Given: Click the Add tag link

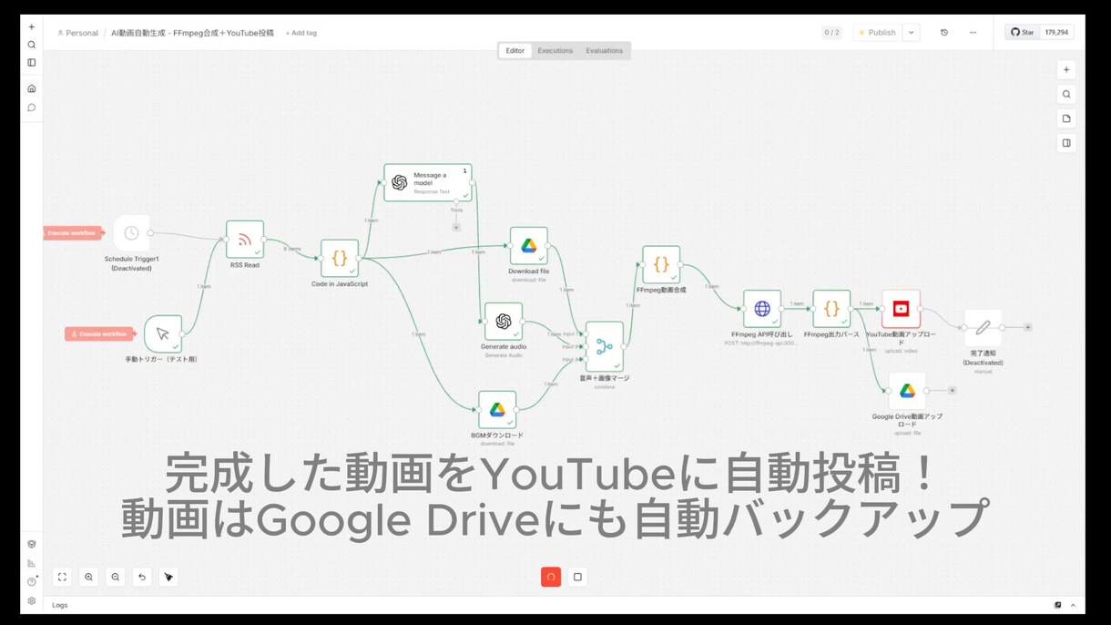Looking at the screenshot, I should [301, 33].
